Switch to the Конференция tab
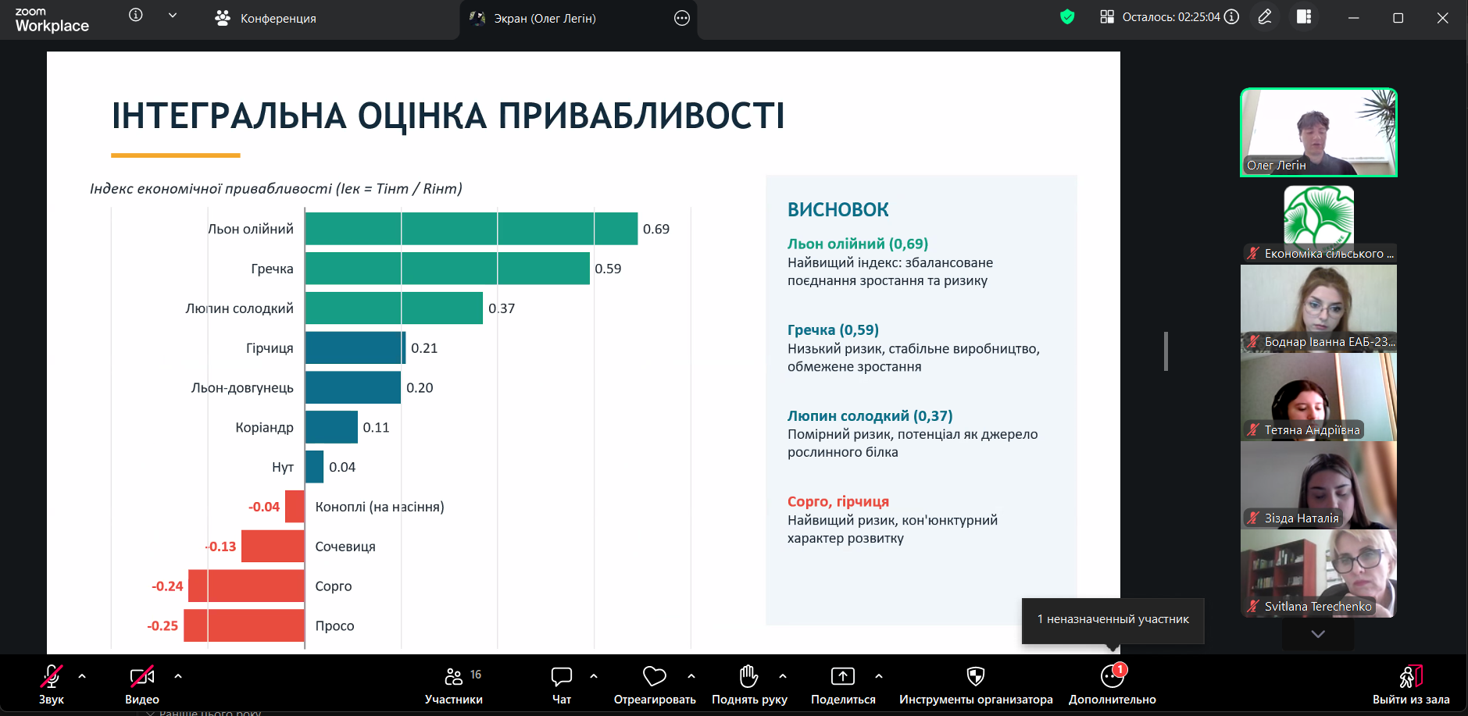Screen dimensions: 1468x716 pos(266,18)
